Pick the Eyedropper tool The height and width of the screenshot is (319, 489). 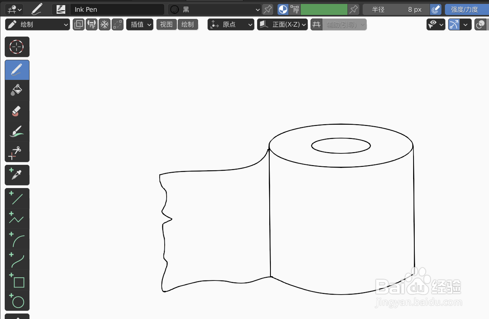(x=17, y=175)
